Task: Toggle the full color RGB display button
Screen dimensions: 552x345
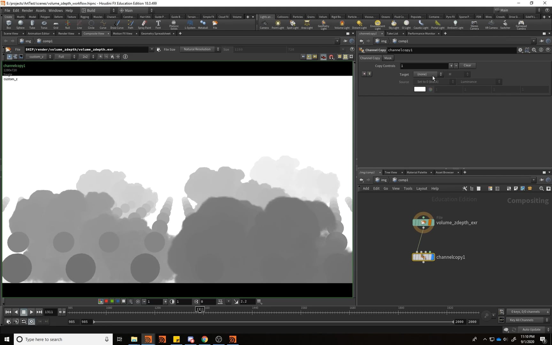Action: (x=101, y=301)
